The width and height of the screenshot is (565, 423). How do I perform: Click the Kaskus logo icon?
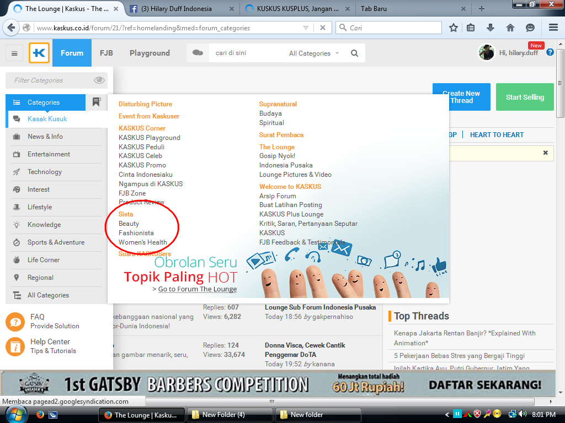tap(39, 53)
